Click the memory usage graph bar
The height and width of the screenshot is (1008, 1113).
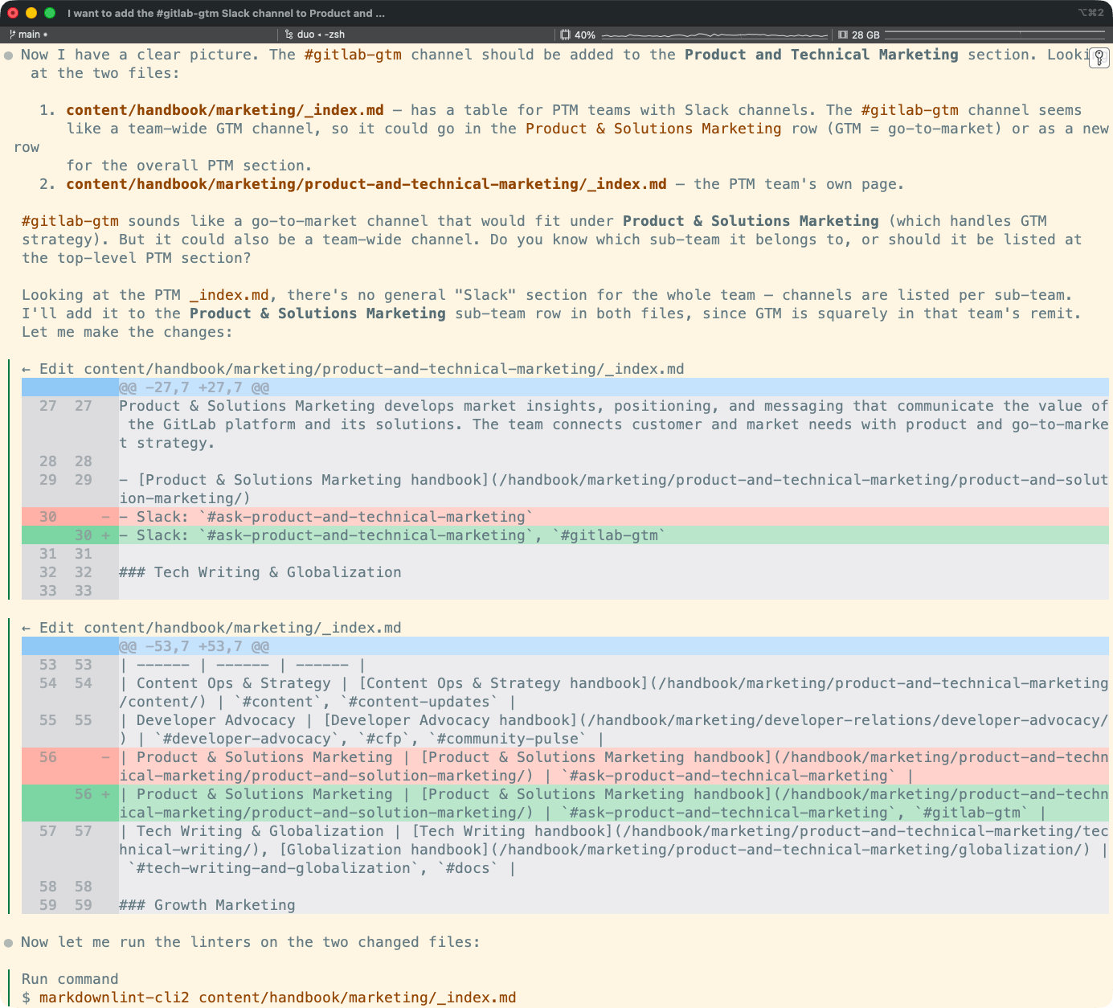coord(994,35)
